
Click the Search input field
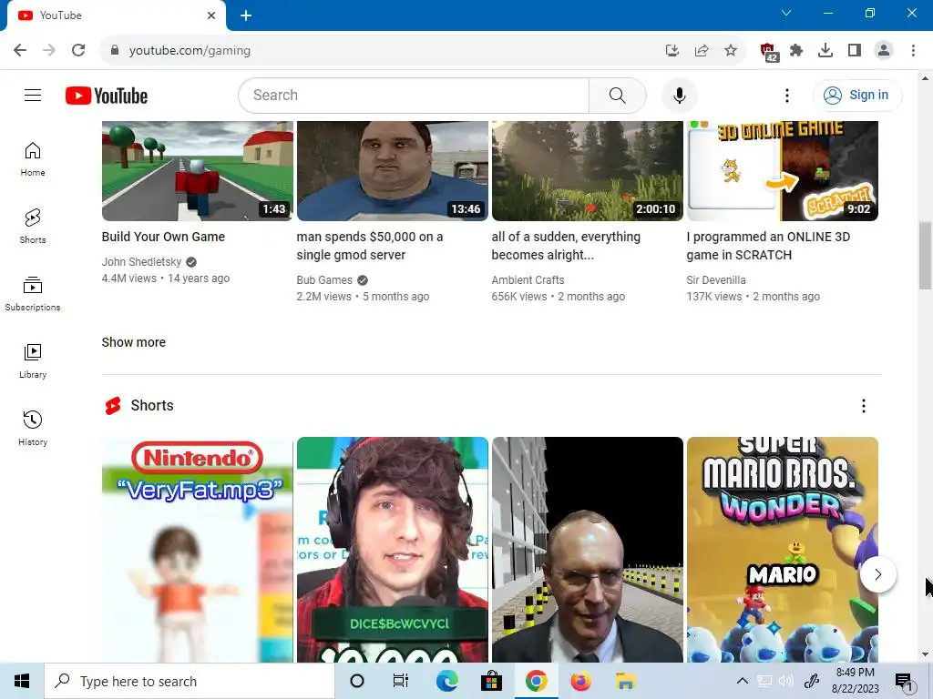pyautogui.click(x=414, y=95)
